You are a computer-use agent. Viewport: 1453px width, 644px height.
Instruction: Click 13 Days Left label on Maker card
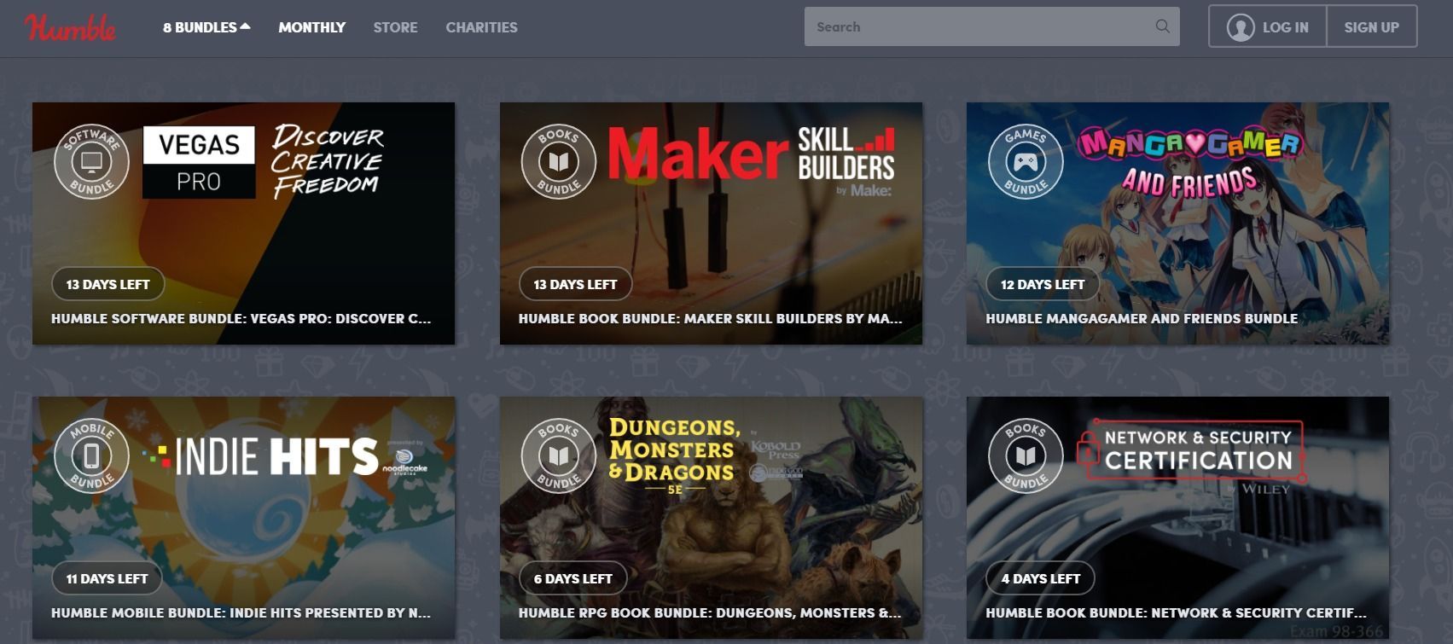click(x=575, y=284)
